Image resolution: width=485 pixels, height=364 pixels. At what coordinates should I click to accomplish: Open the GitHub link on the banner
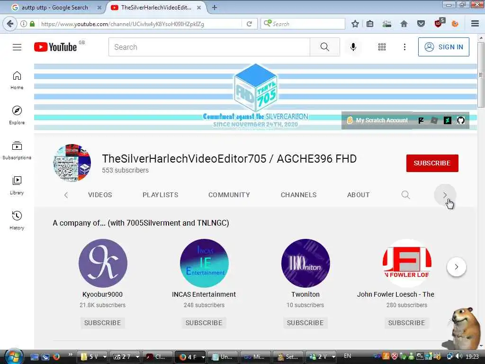tap(461, 120)
